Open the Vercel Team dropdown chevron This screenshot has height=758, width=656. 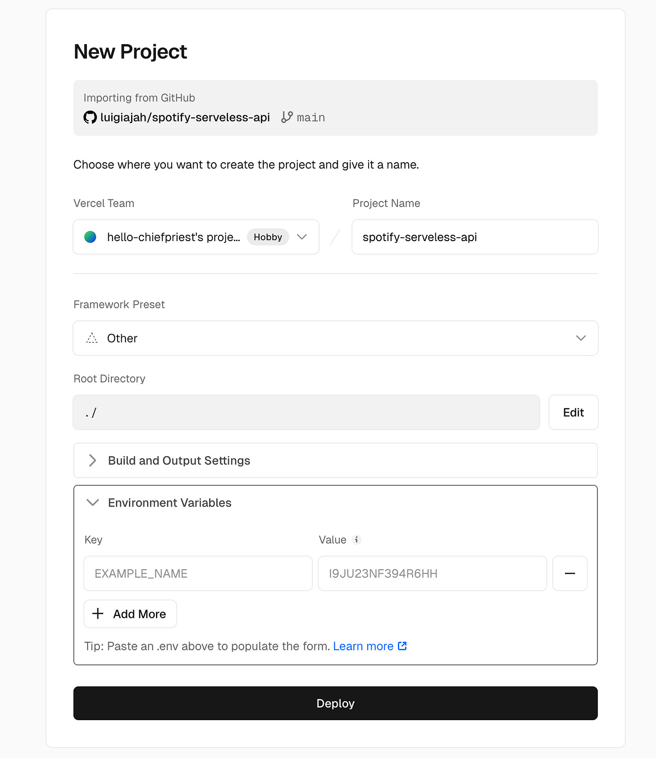pos(302,237)
